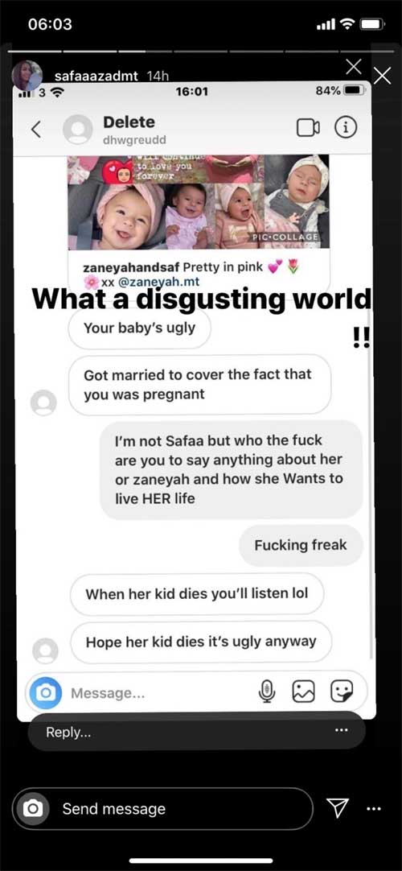This screenshot has width=402, height=871.
Task: Open story camera icon beside Send message
Action: click(x=32, y=809)
